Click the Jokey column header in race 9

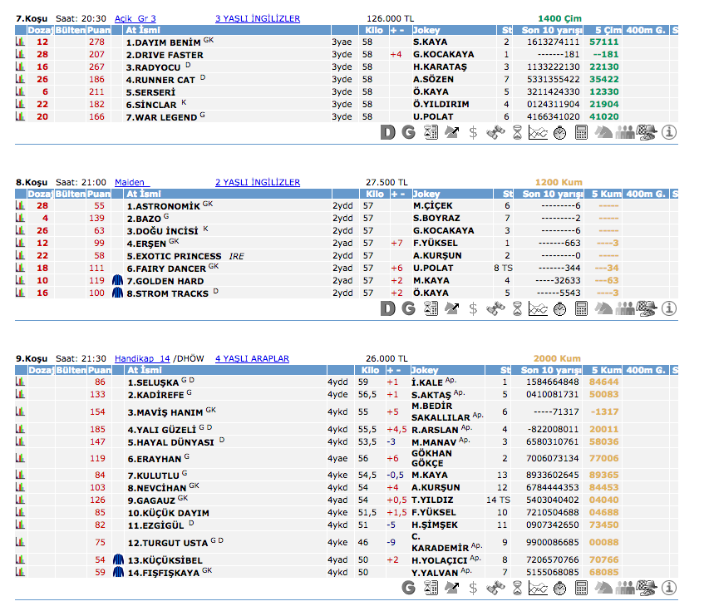[425, 370]
